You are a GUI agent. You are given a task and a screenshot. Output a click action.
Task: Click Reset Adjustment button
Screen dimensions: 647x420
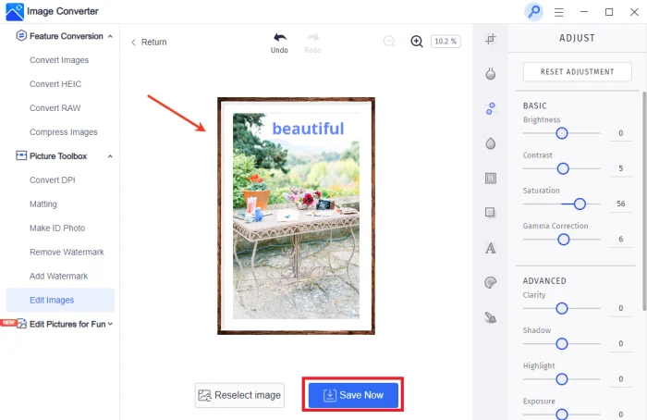tap(577, 72)
